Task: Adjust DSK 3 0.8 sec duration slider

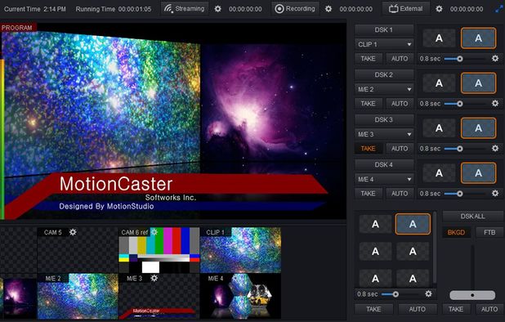Action: pos(465,149)
